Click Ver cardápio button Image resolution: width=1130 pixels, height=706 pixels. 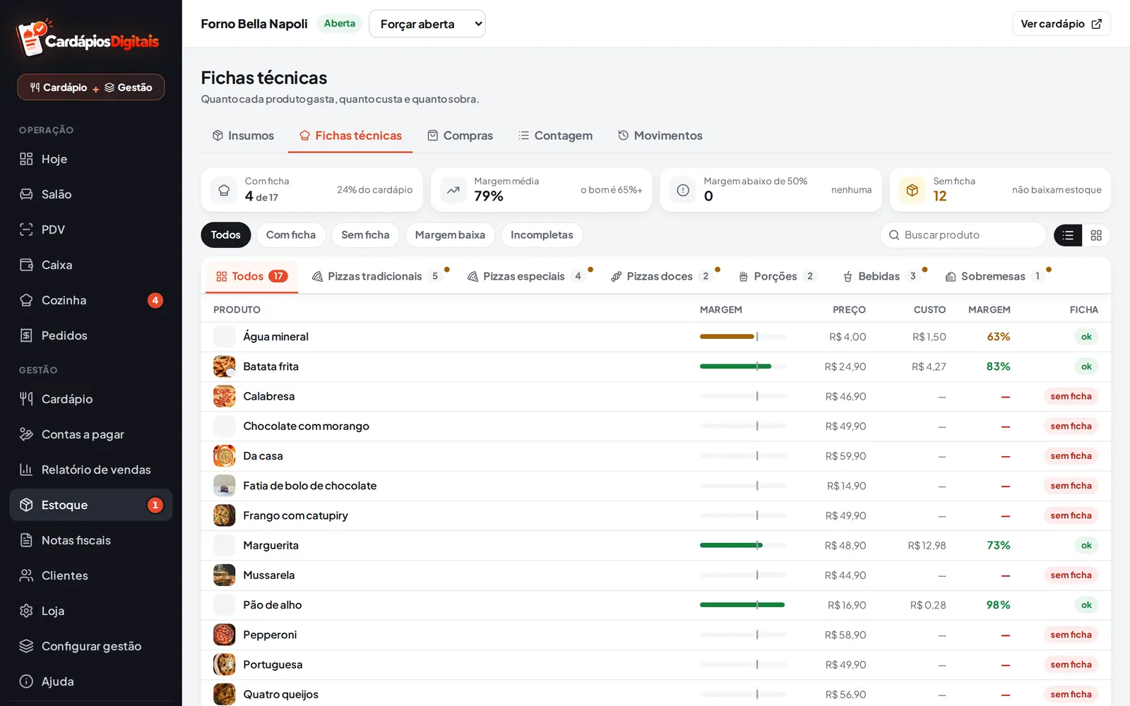tap(1061, 24)
